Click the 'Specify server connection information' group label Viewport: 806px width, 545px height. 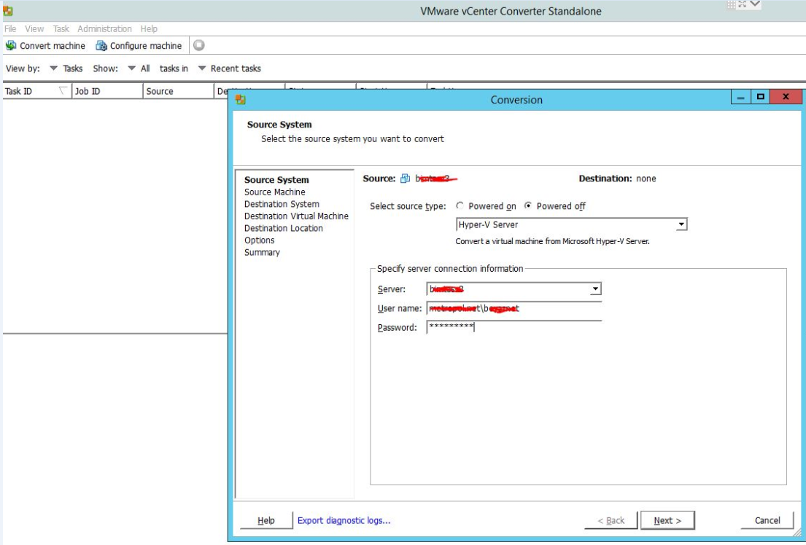click(450, 268)
